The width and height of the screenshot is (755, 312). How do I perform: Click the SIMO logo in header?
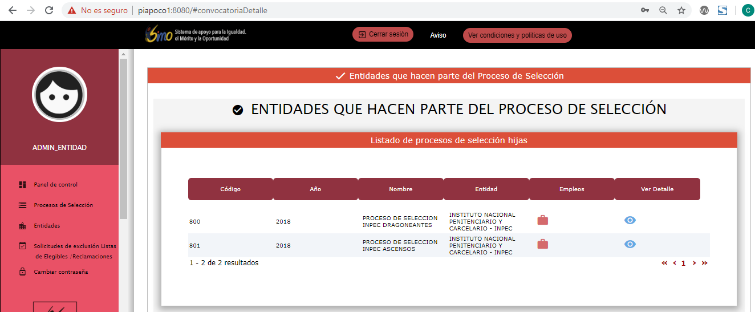(x=159, y=35)
